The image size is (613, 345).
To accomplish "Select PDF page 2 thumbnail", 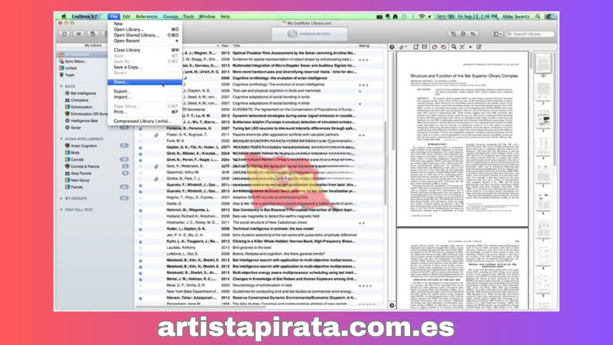I will (x=543, y=91).
